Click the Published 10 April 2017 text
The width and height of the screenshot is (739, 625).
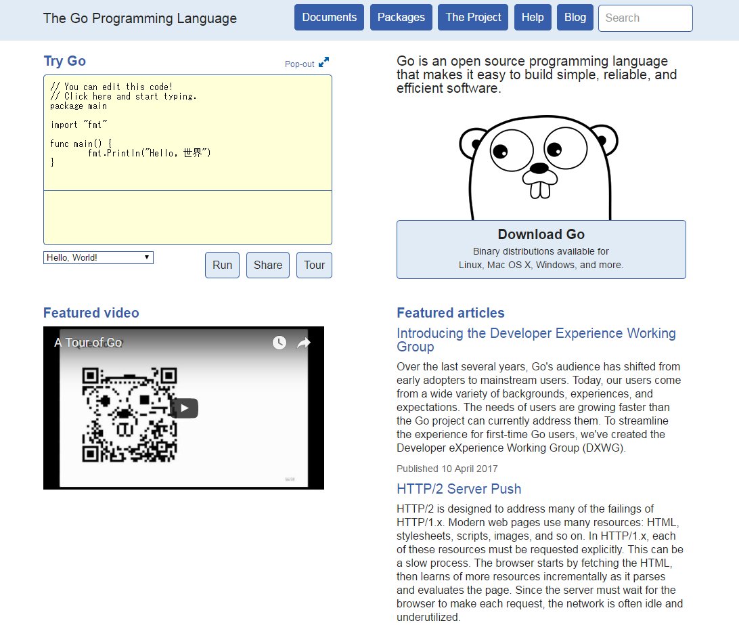[x=447, y=469]
